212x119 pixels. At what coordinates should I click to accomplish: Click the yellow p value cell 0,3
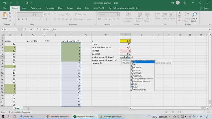point(125,41)
